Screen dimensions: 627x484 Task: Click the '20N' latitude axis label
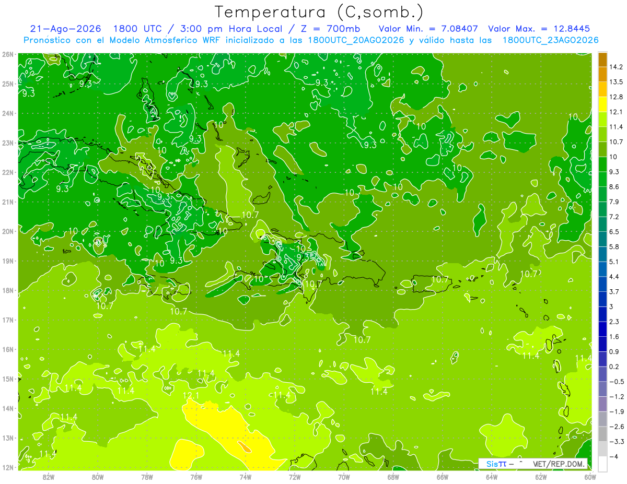pos(8,231)
